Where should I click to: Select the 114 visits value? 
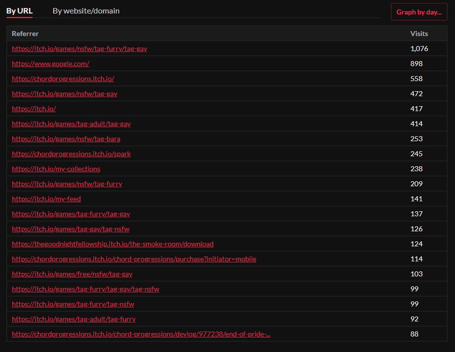(x=416, y=259)
